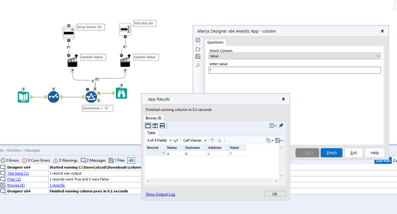The height and width of the screenshot is (214, 397).
Task: Select the Table tab in App Results
Action: point(151,132)
